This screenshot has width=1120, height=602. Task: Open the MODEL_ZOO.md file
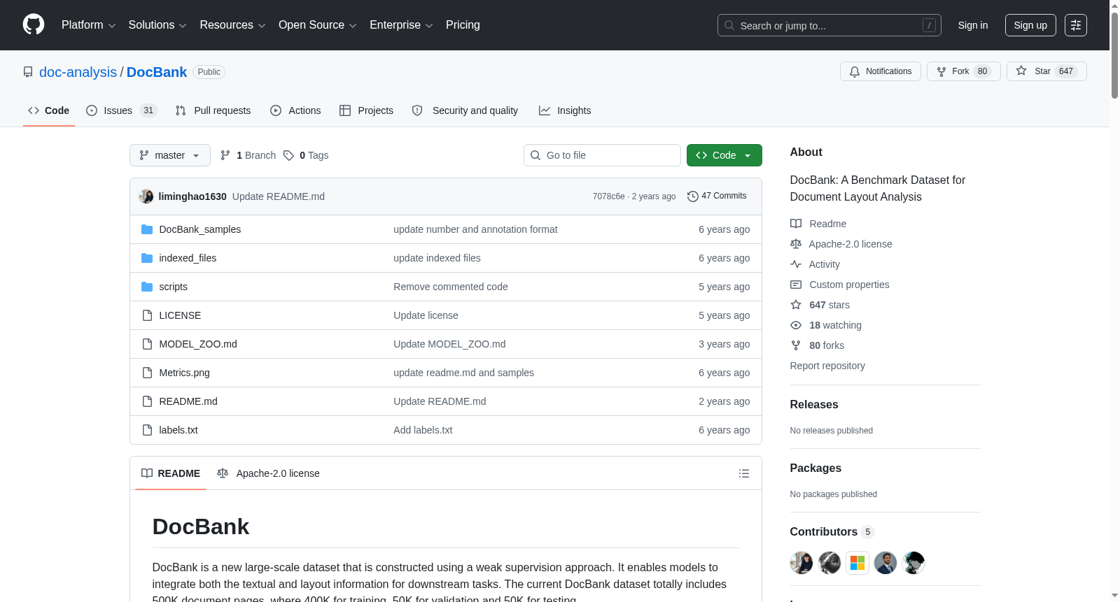[198, 344]
